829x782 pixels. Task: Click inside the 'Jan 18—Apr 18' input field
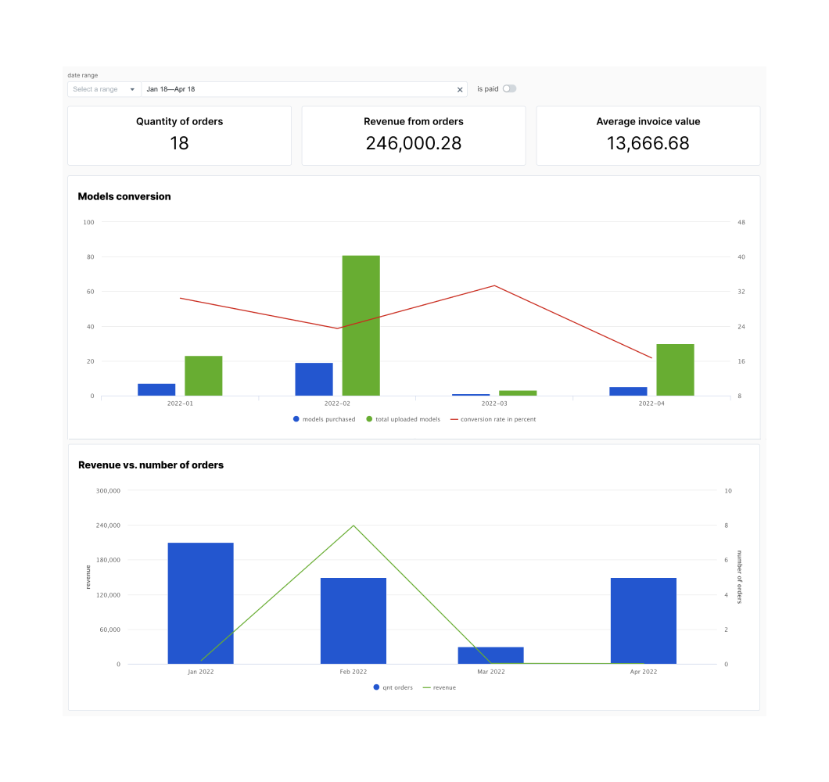pos(274,89)
